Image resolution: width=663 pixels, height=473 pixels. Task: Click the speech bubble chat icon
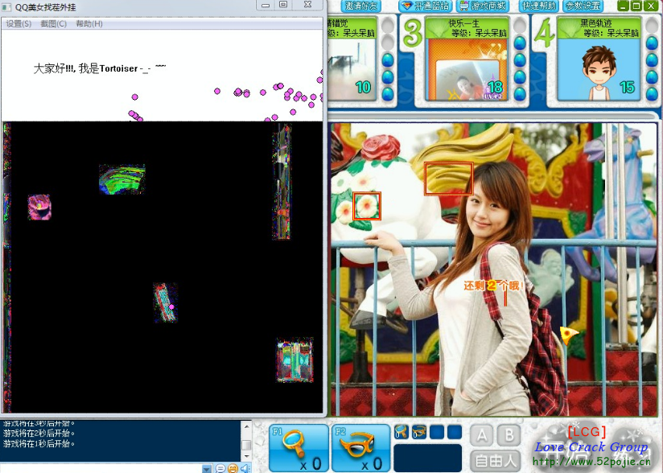pos(220,468)
